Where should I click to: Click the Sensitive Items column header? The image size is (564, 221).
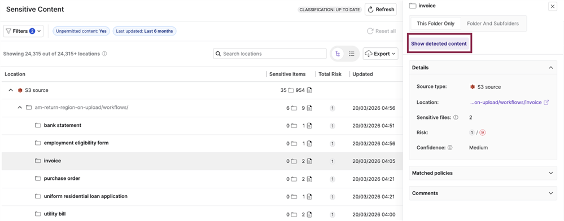(x=287, y=74)
